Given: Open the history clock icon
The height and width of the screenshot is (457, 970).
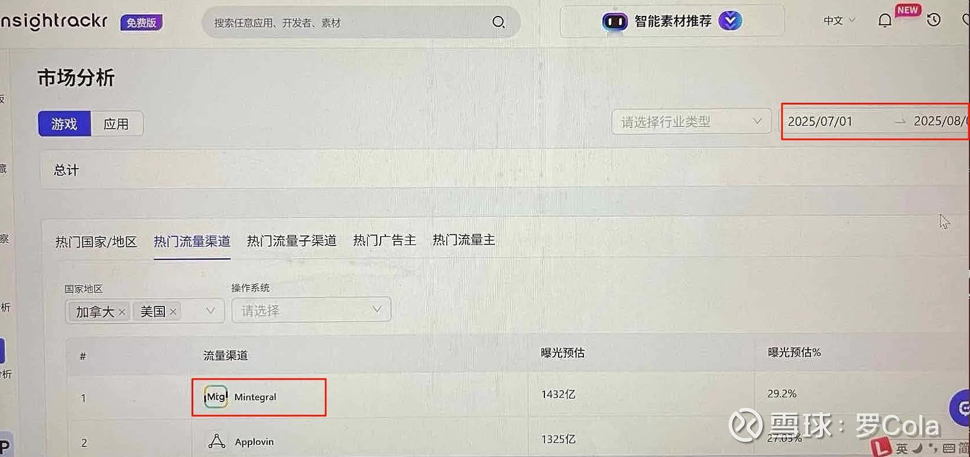Looking at the screenshot, I should [933, 20].
